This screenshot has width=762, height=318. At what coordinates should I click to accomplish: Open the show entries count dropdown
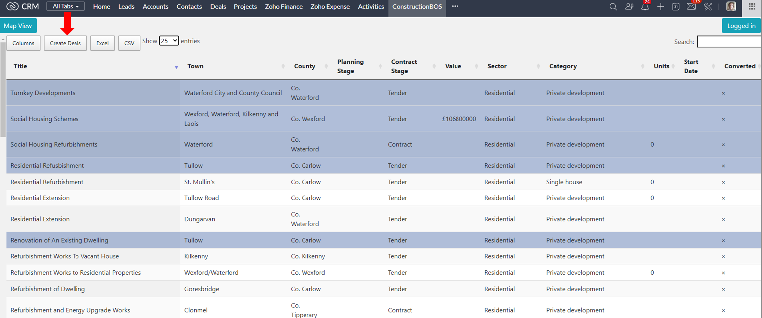(169, 41)
